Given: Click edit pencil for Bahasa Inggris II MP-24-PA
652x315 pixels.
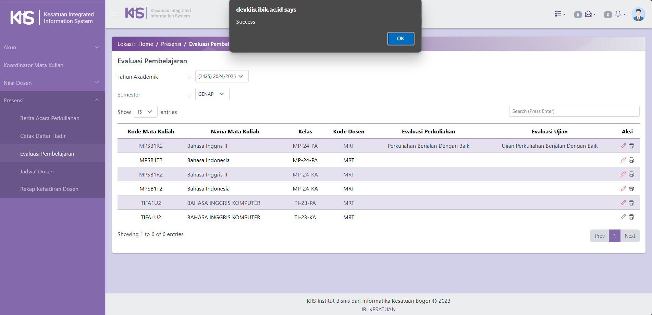Looking at the screenshot, I should [x=623, y=146].
